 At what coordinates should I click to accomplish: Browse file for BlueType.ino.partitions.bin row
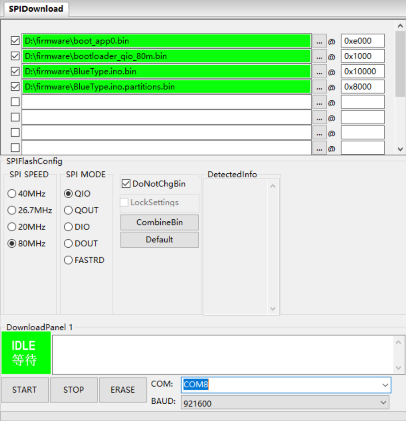[x=319, y=87]
